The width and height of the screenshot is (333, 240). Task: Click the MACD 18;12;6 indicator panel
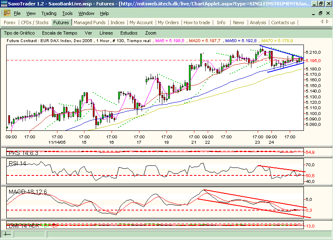155,202
